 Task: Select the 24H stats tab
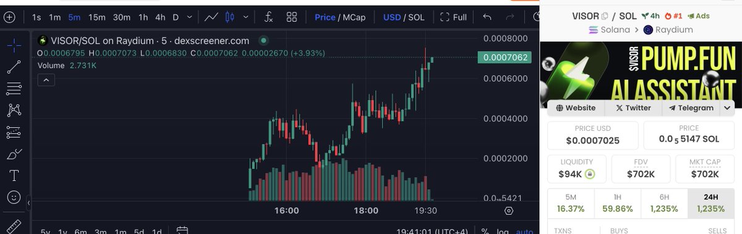[x=711, y=203]
